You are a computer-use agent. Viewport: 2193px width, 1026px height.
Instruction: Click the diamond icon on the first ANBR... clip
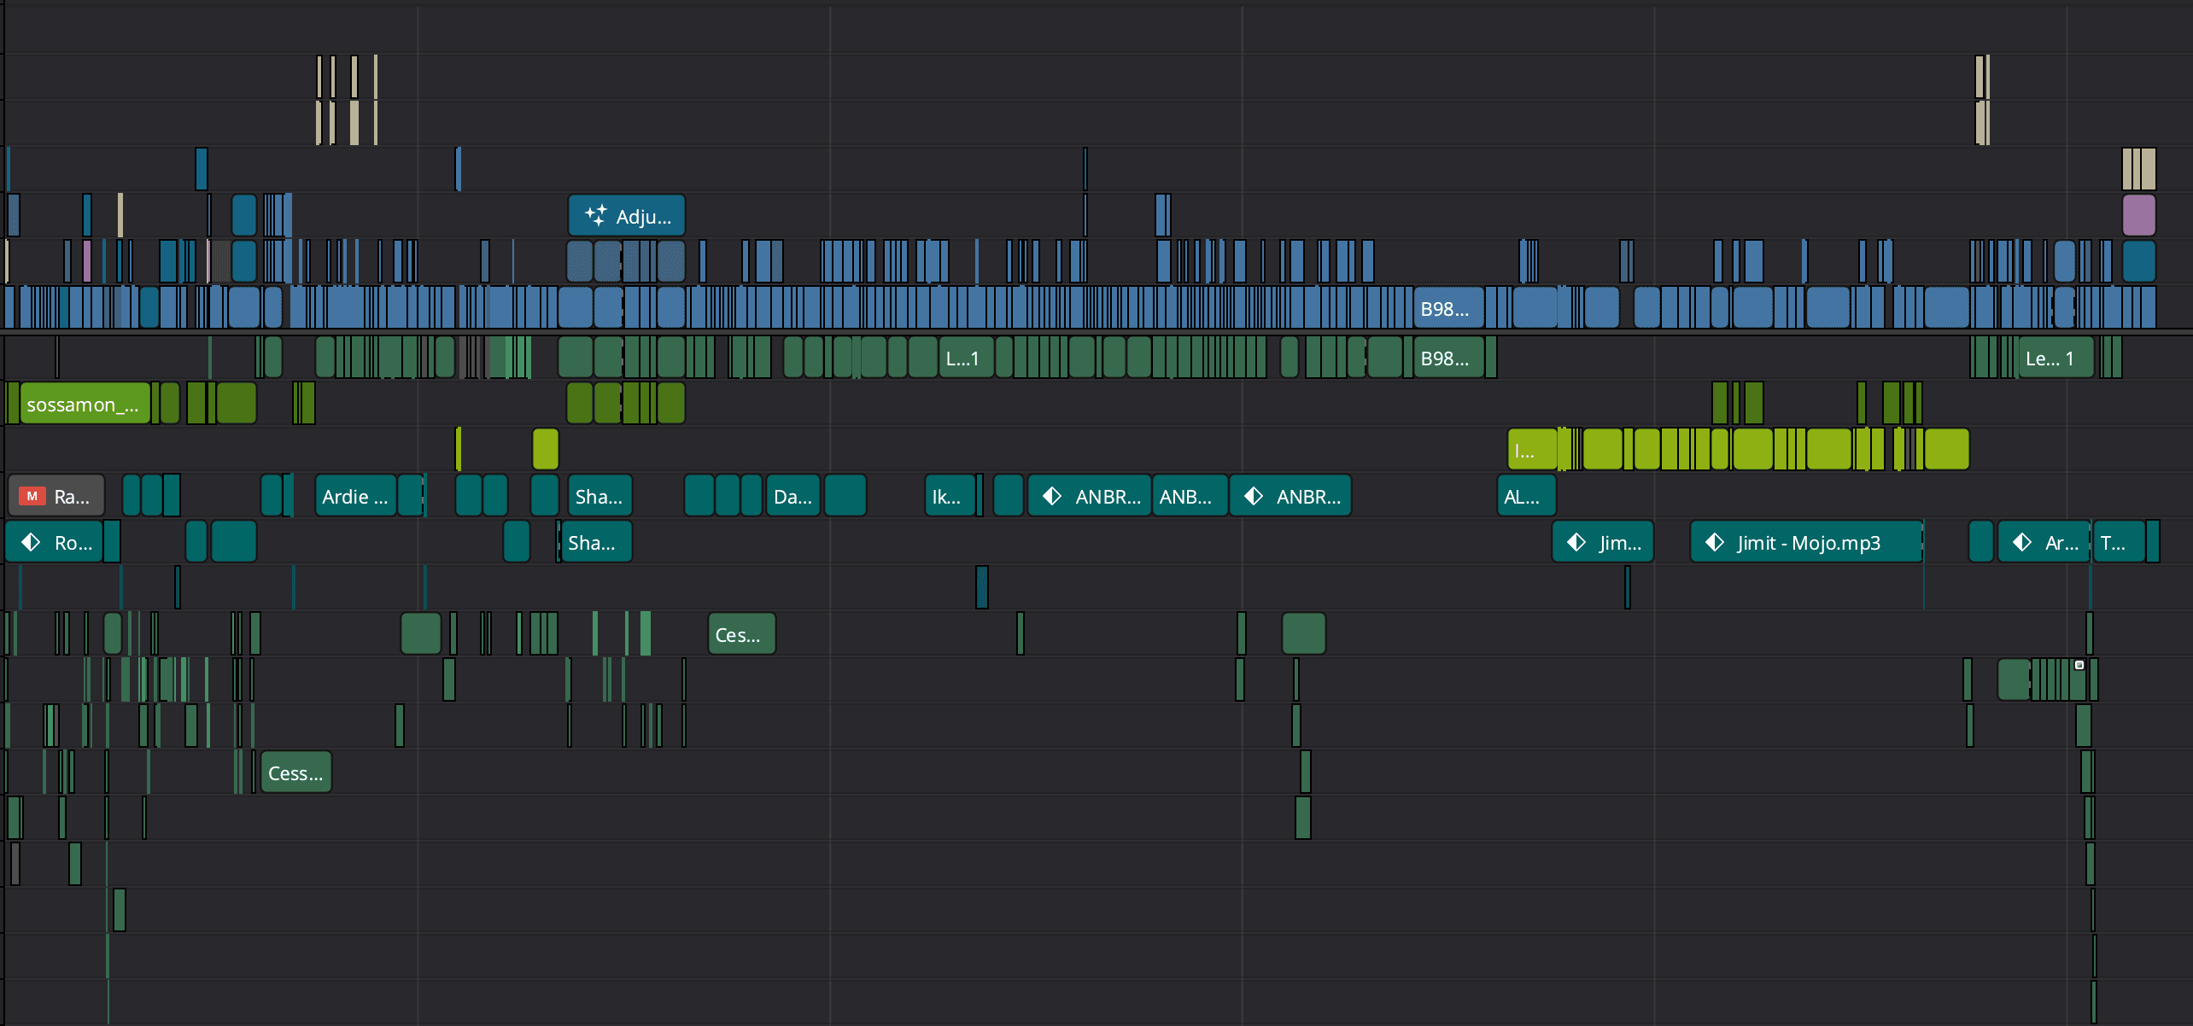[1051, 496]
